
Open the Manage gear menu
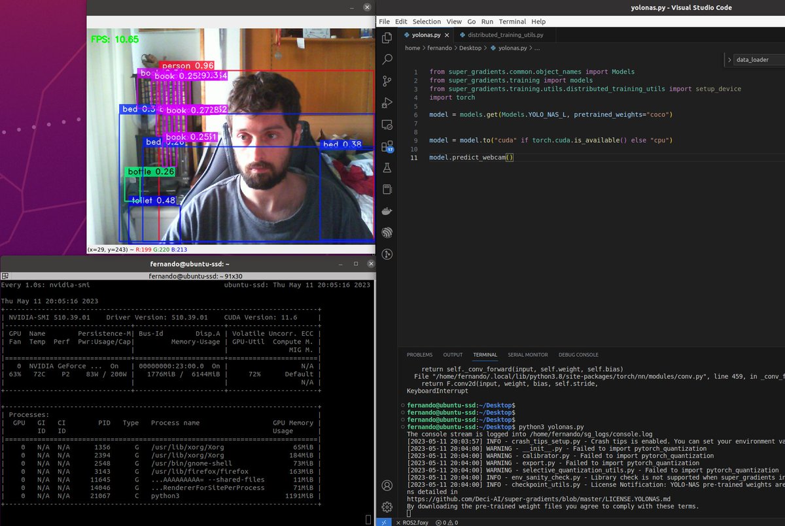(387, 507)
